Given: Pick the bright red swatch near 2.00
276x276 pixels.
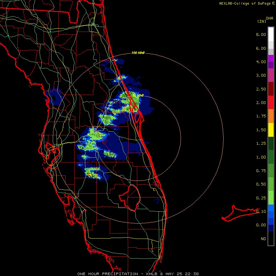Looking at the screenshot, I should click(271, 103).
